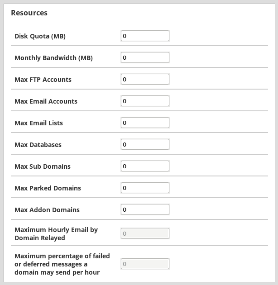Click the Resources section heading
This screenshot has height=285, width=278.
pos(29,13)
